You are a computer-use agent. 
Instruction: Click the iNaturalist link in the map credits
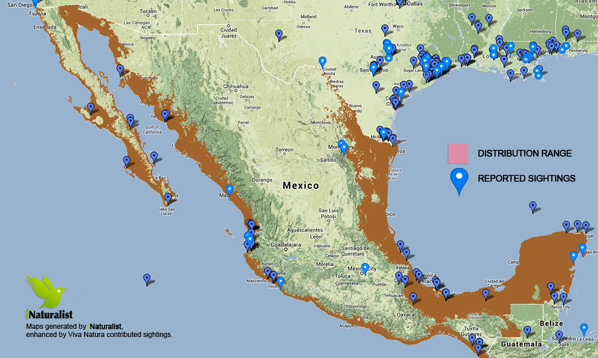click(105, 326)
